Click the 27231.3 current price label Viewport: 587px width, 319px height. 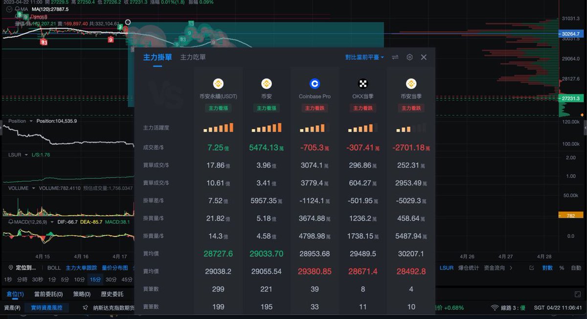[571, 98]
